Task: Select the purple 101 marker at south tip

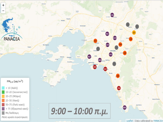Action: [125, 108]
